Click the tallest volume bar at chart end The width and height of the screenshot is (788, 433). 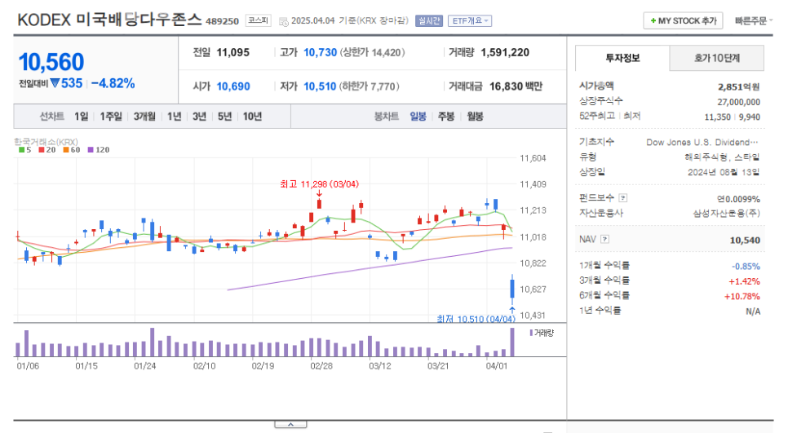point(512,342)
